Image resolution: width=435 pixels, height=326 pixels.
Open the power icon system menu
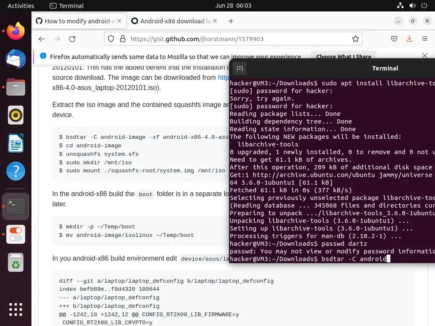424,6
